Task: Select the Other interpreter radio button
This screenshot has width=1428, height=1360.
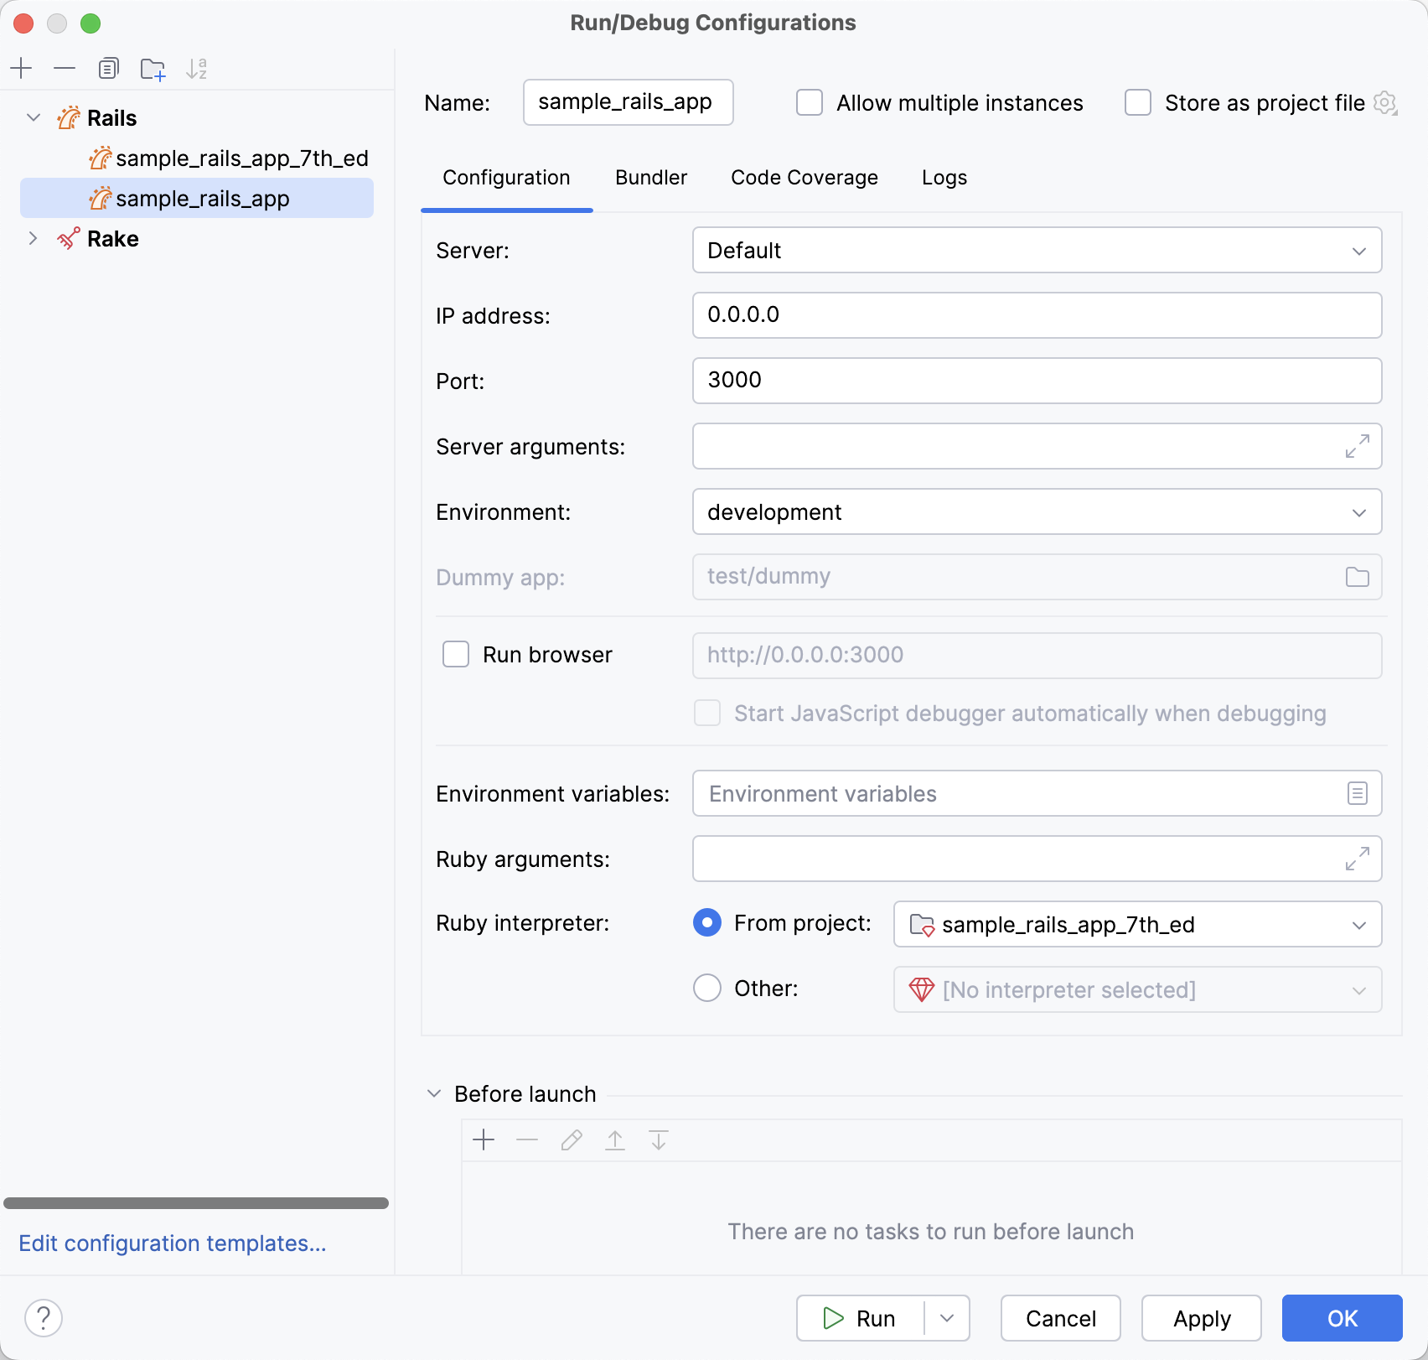Action: pyautogui.click(x=706, y=989)
